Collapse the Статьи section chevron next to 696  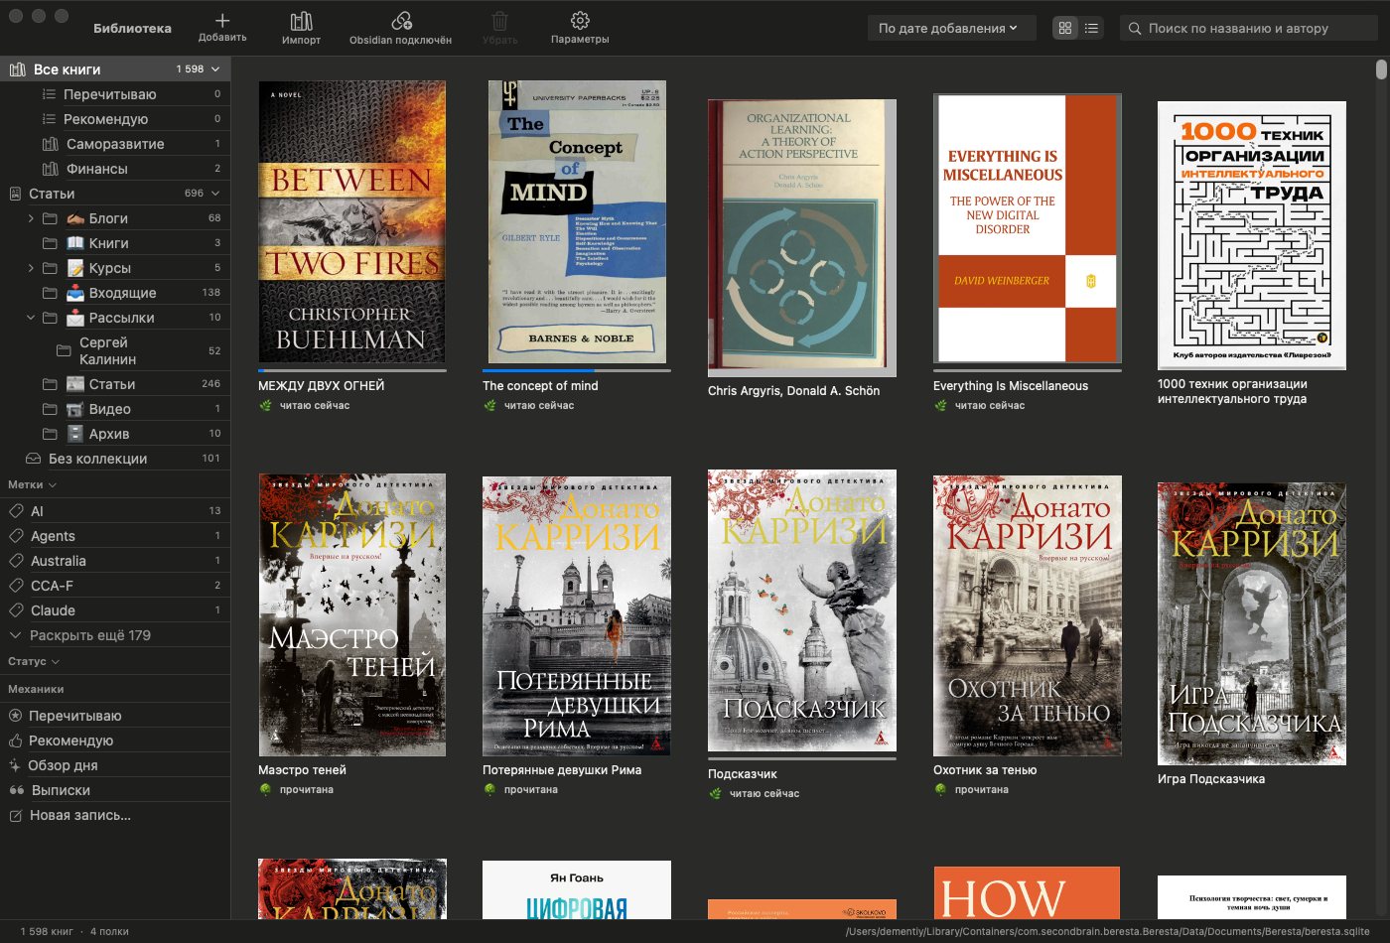click(215, 194)
